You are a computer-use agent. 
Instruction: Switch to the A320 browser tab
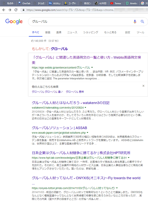pos(55,3)
